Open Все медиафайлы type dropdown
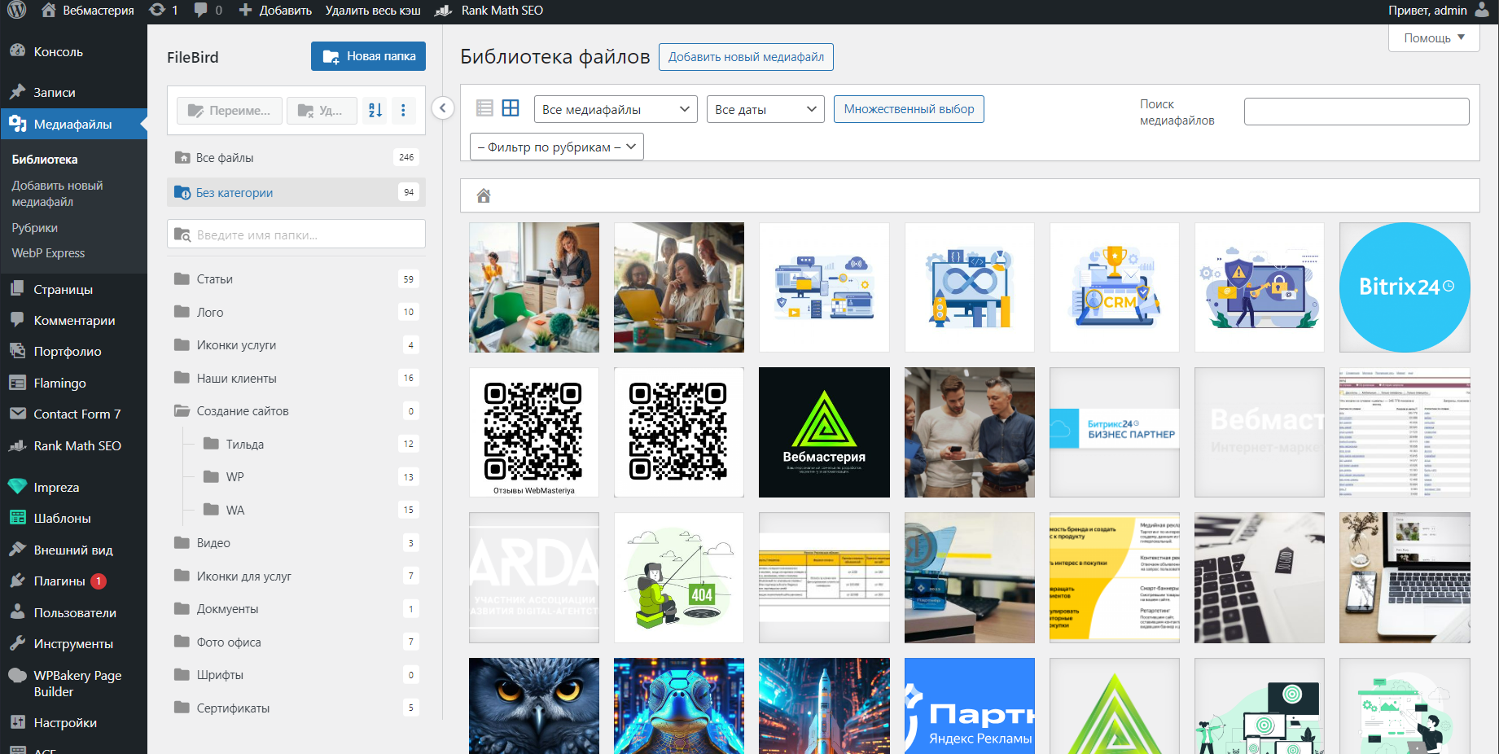 616,109
